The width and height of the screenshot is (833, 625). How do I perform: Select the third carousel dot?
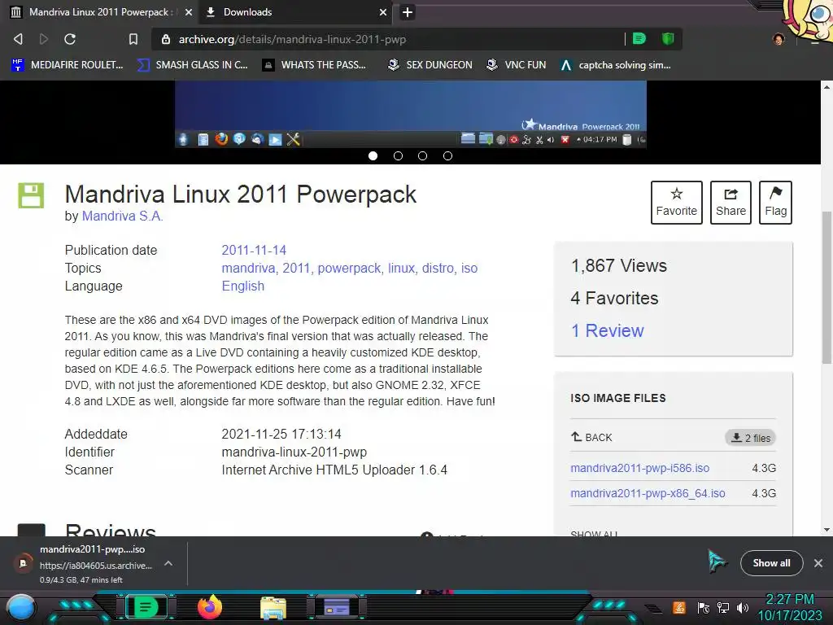(x=422, y=155)
